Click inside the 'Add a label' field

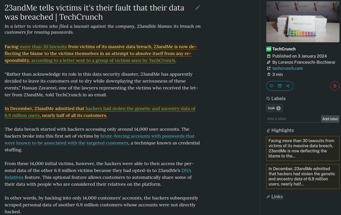(x=293, y=119)
